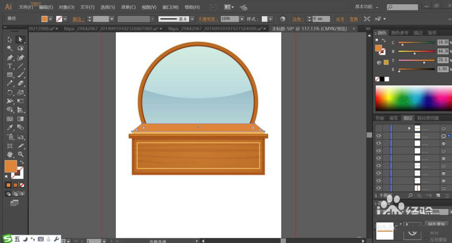
Task: Select the Pencil tool
Action: (x=10, y=83)
